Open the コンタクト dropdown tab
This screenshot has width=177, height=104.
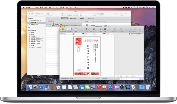click(x=91, y=18)
